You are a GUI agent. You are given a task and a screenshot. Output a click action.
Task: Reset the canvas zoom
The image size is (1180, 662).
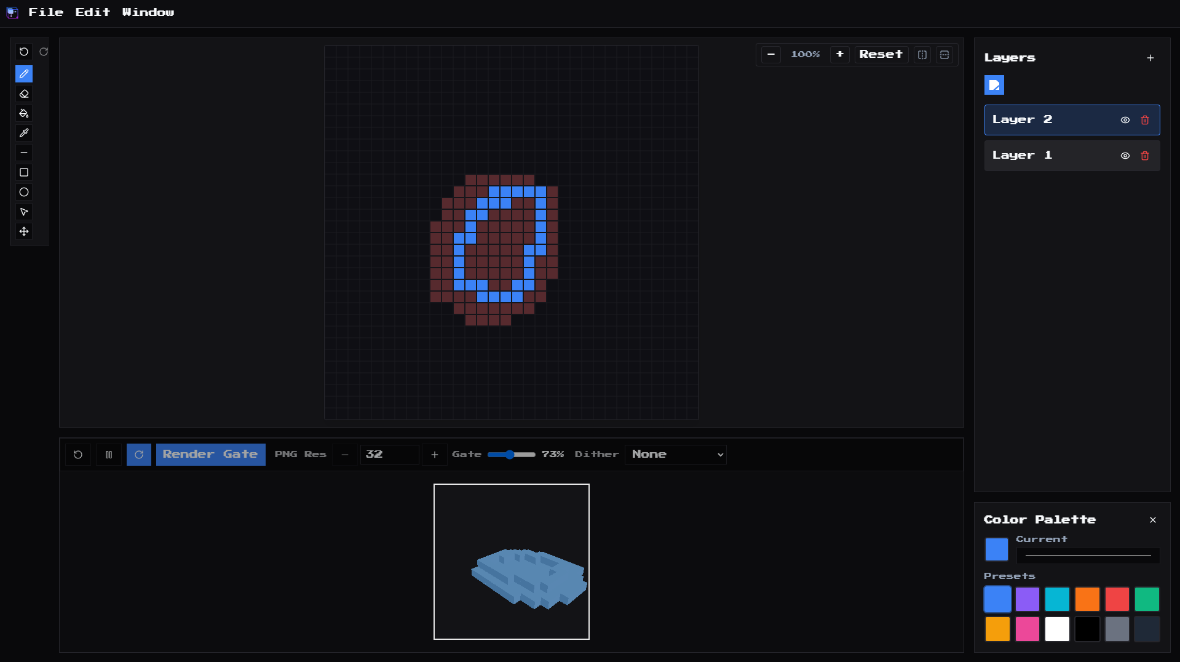881,55
